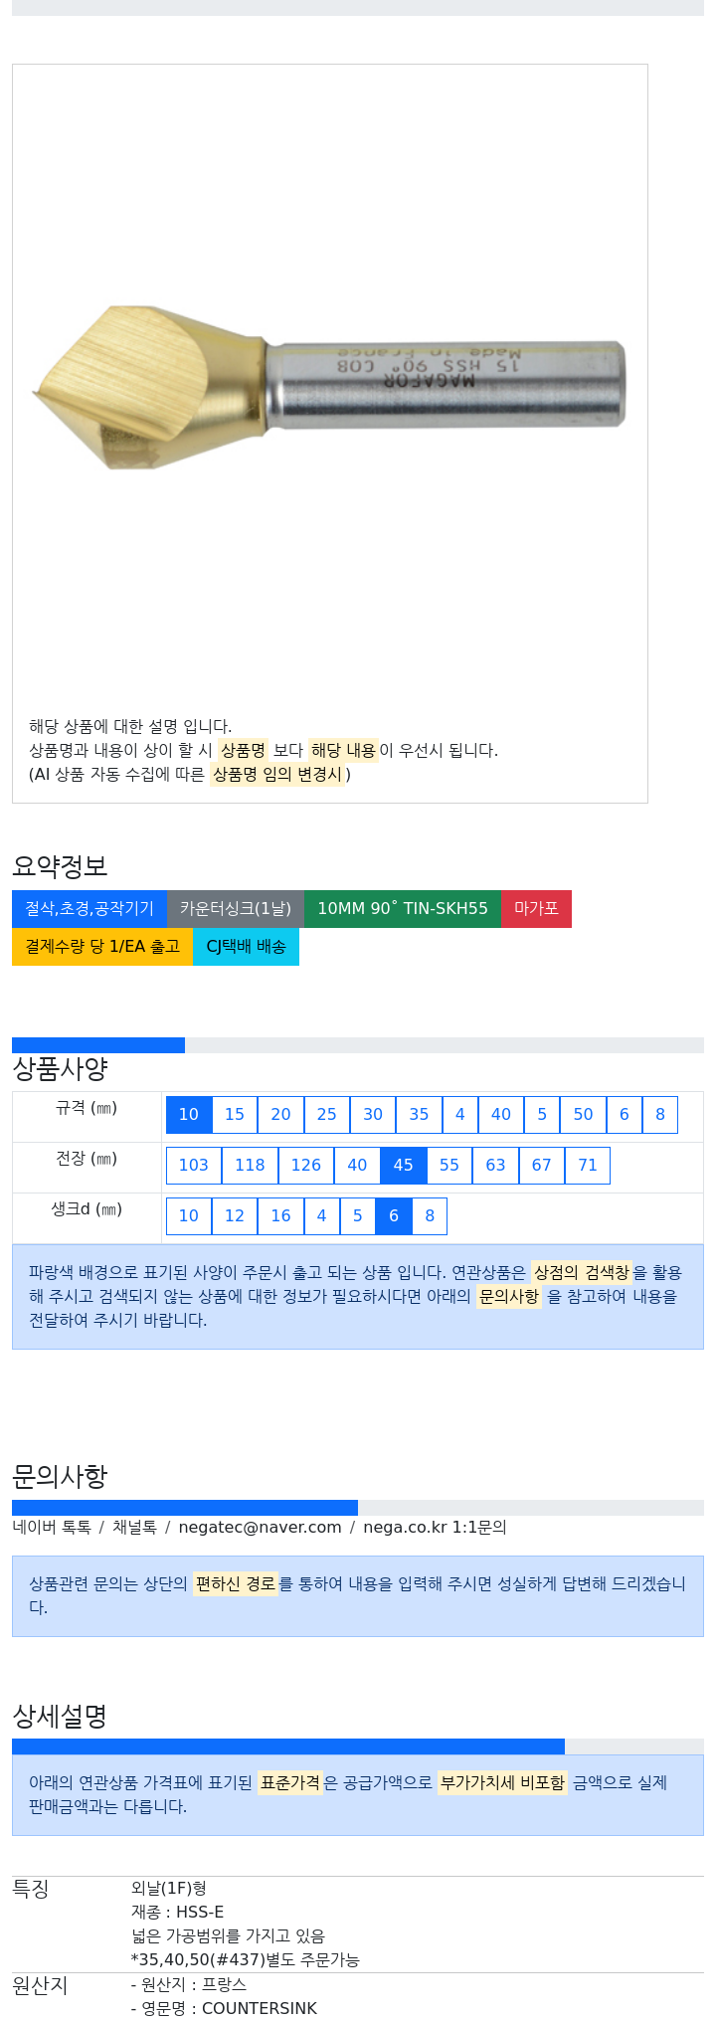Open the 카운터싱크(1날) tag

click(x=236, y=909)
